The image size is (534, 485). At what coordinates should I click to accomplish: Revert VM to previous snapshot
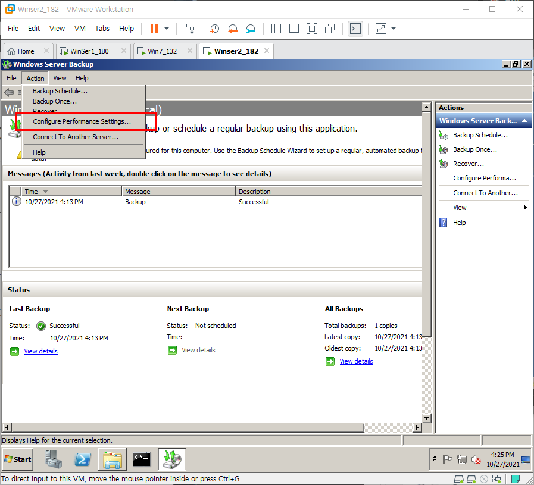233,29
